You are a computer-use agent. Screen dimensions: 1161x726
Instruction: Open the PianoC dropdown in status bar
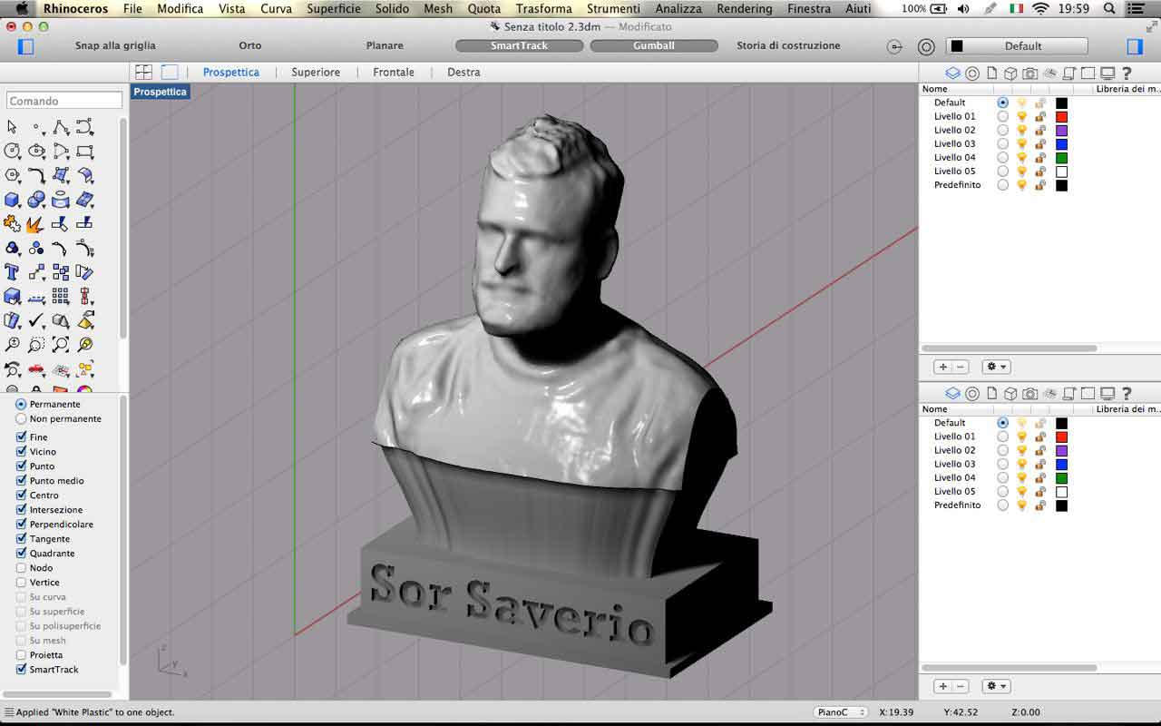(x=841, y=712)
